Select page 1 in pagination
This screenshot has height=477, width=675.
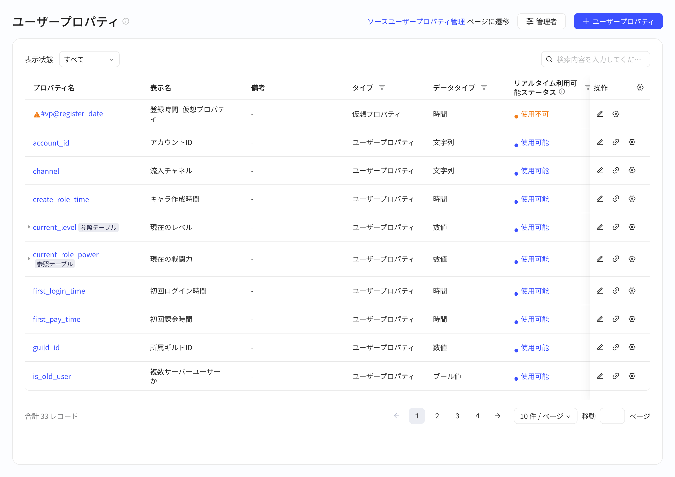click(x=417, y=416)
